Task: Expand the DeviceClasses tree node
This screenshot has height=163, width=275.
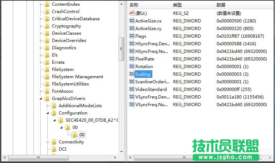Action: coord(41,33)
